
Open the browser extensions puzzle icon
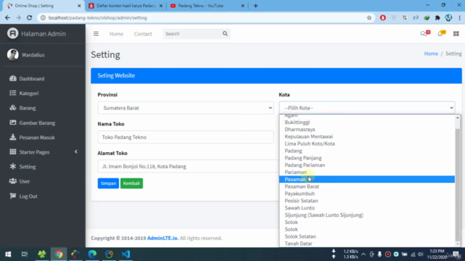(437, 17)
